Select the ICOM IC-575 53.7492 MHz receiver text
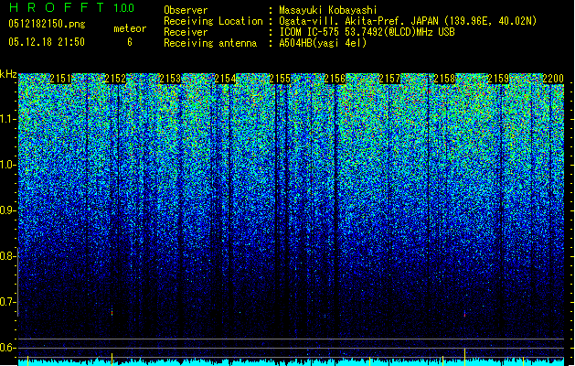 367,32
